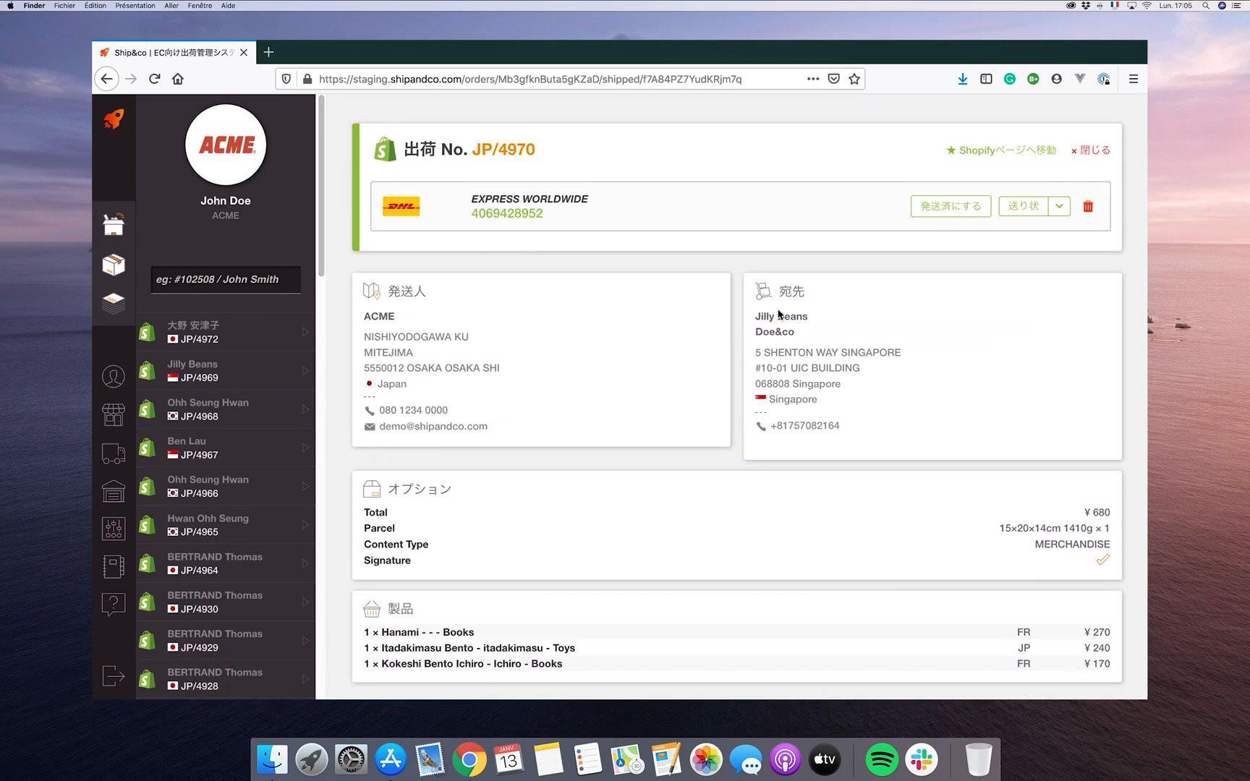This screenshot has height=781, width=1250.
Task: Click the Grammarly extension icon
Action: tap(1010, 79)
